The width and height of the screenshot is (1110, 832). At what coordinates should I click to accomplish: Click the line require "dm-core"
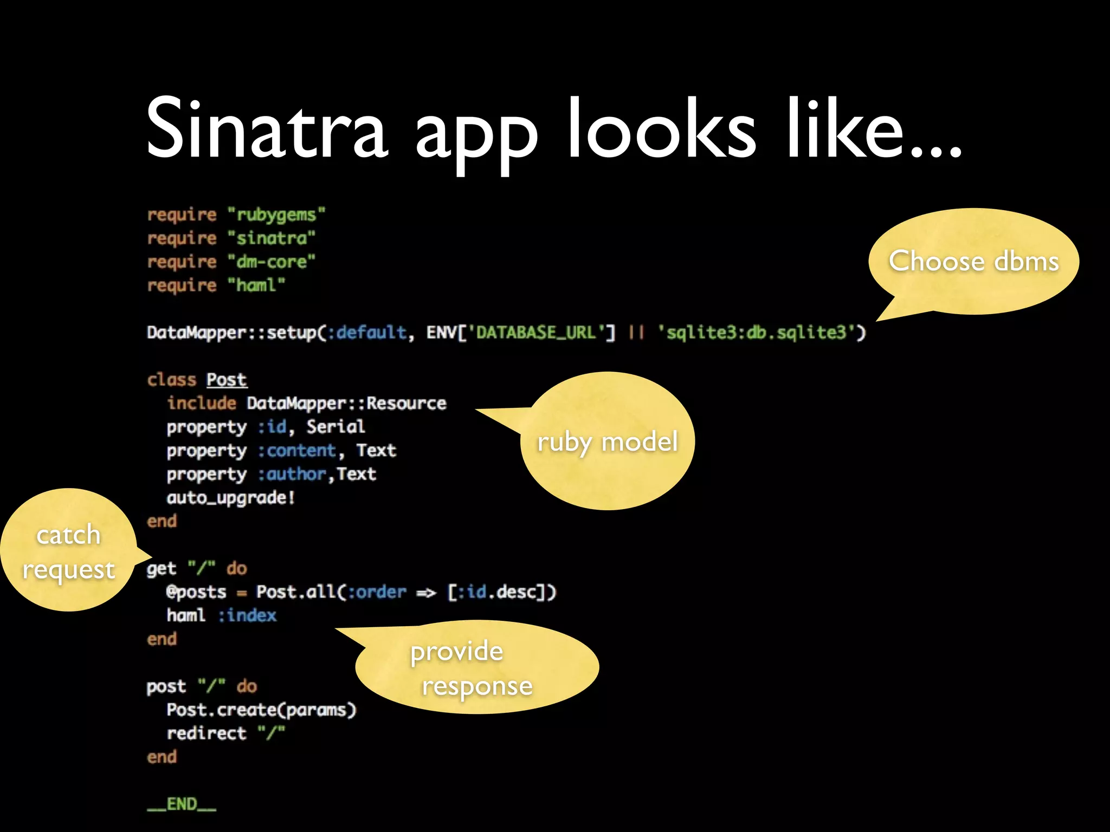[231, 262]
